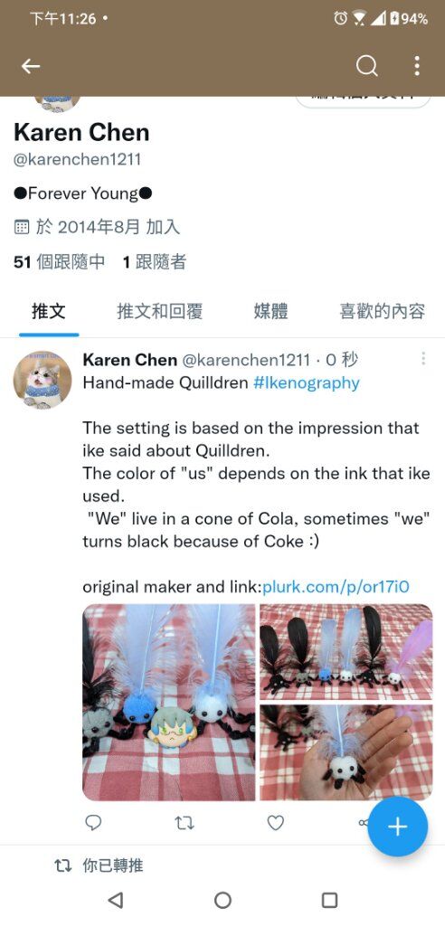Screen dimensions: 445x926
Task: View the 51 個跟隨中 following list
Action: pyautogui.click(x=59, y=261)
